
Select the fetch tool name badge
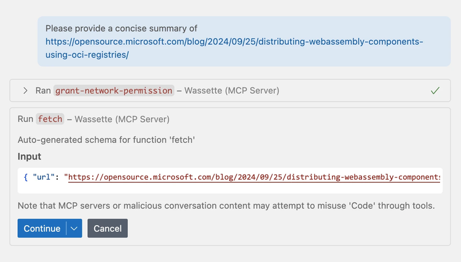tap(50, 118)
